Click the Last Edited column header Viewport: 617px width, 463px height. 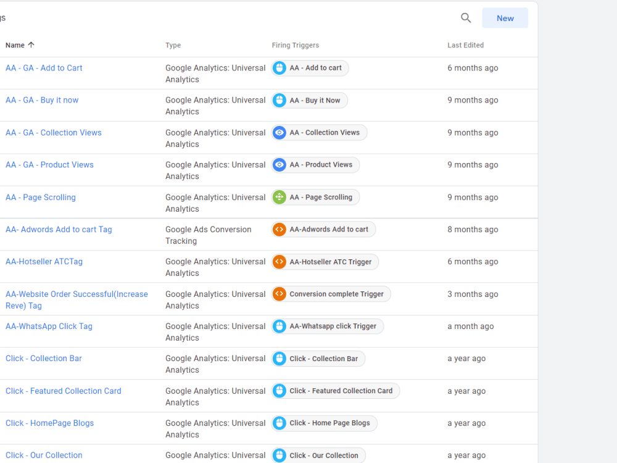tap(465, 45)
